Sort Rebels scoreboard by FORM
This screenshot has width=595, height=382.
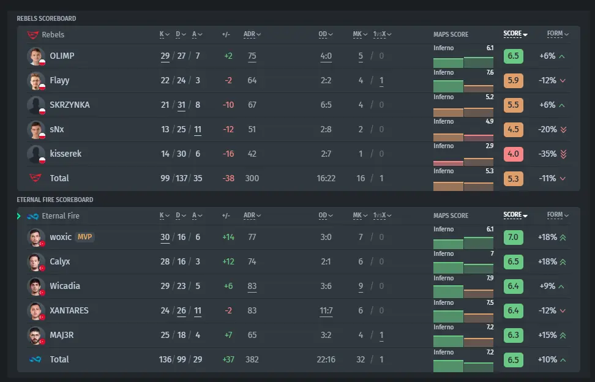[x=558, y=34]
